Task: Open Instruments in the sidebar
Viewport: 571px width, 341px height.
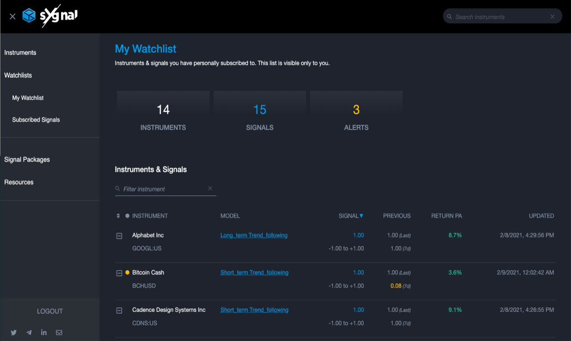Action: click(20, 52)
